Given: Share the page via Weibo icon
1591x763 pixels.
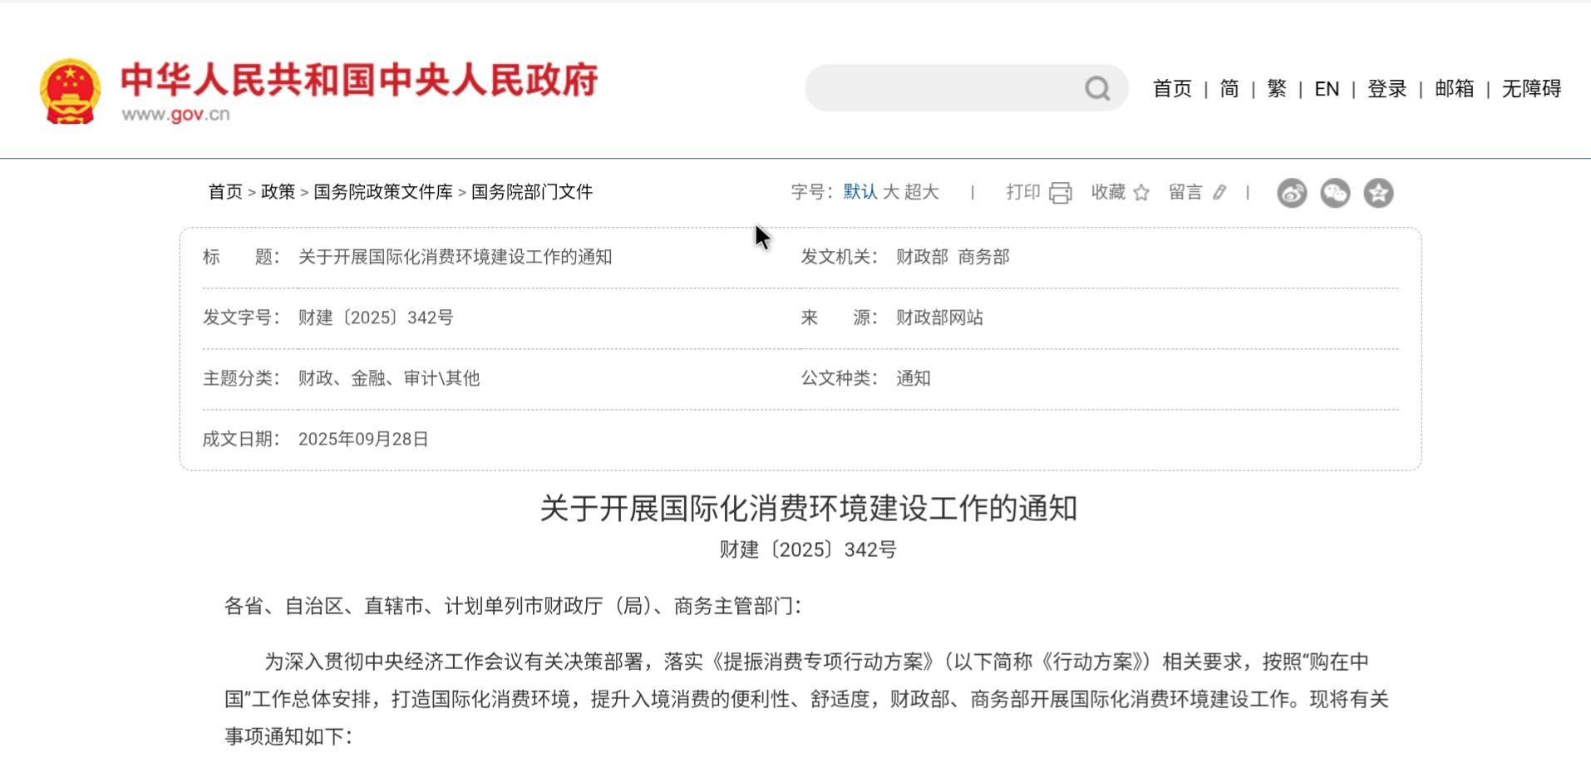Looking at the screenshot, I should pos(1292,193).
